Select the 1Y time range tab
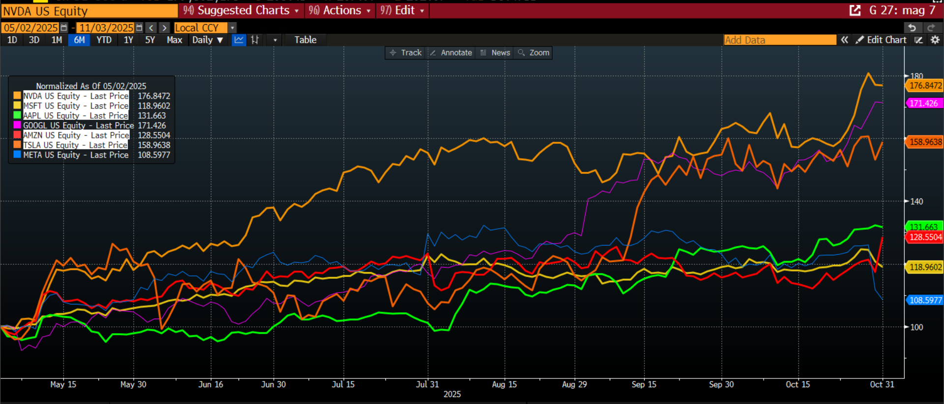The height and width of the screenshot is (404, 944). 128,40
